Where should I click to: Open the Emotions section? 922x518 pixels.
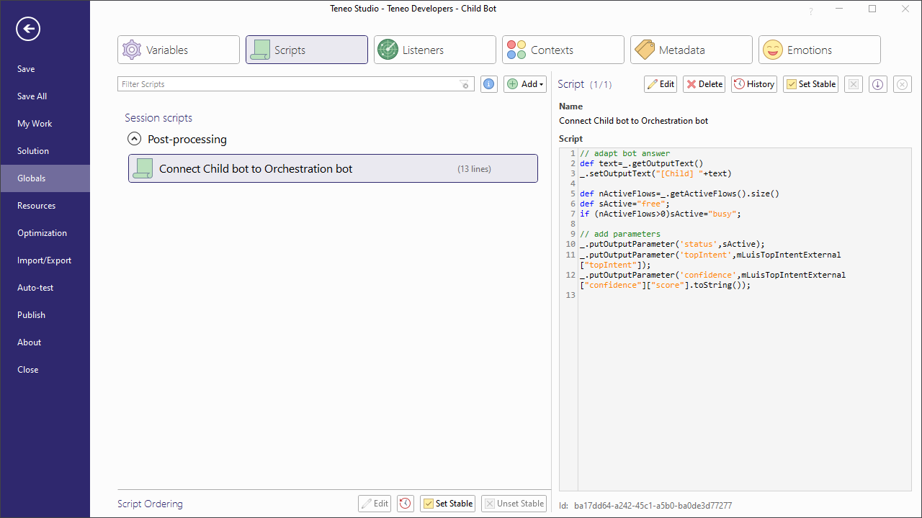pyautogui.click(x=819, y=50)
